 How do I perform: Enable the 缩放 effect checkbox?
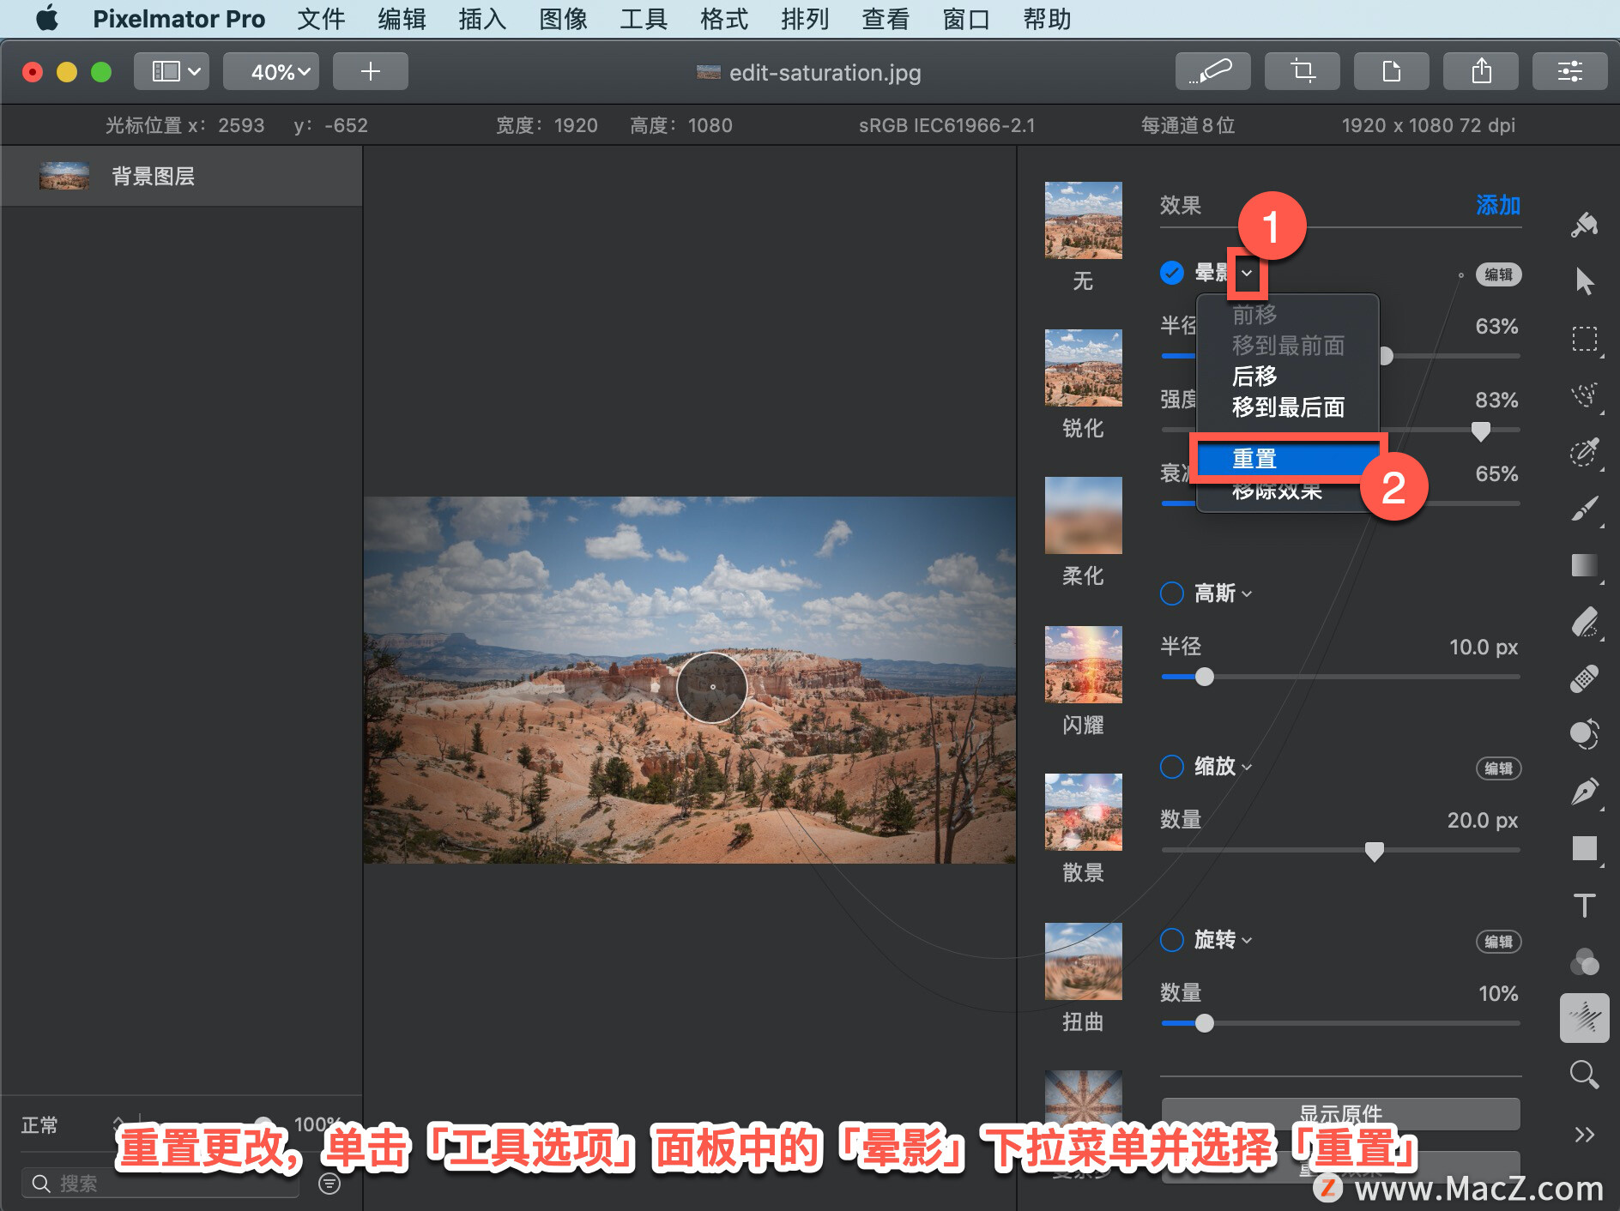coord(1171,767)
